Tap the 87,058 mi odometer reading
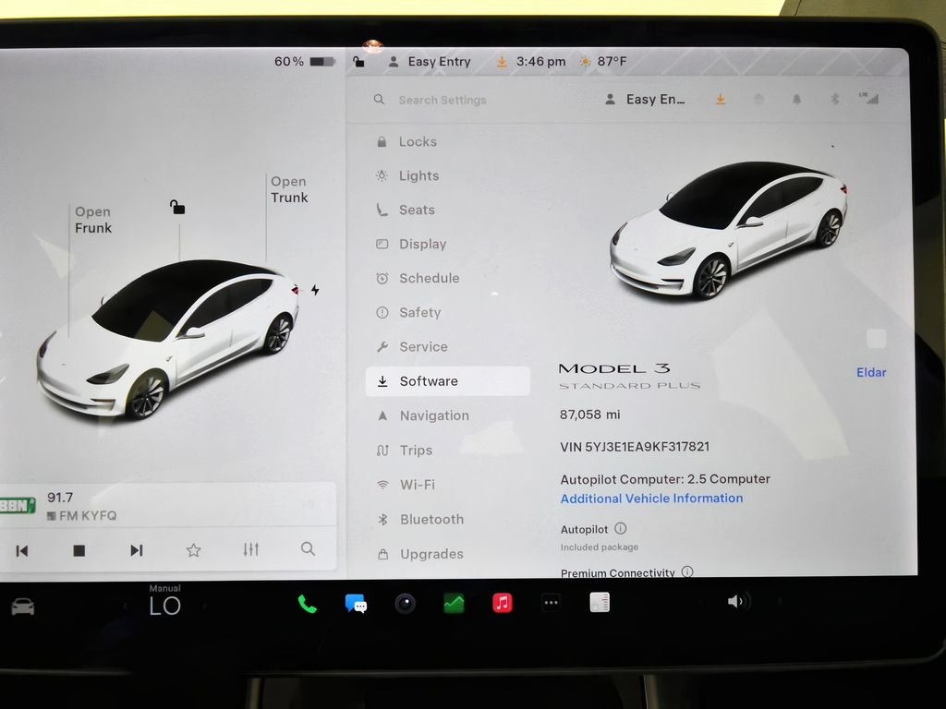The image size is (946, 709). coord(590,415)
